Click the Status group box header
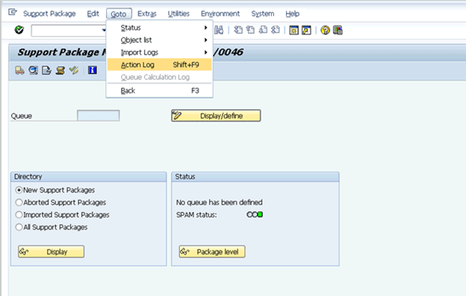The image size is (466, 296). (255, 176)
